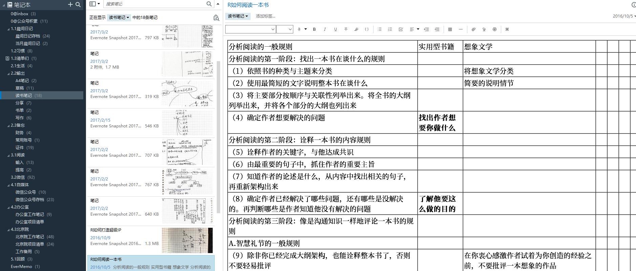Click the thumbnail of the R如何打造超级IP note
This screenshot has height=271, width=636.
[x=187, y=240]
